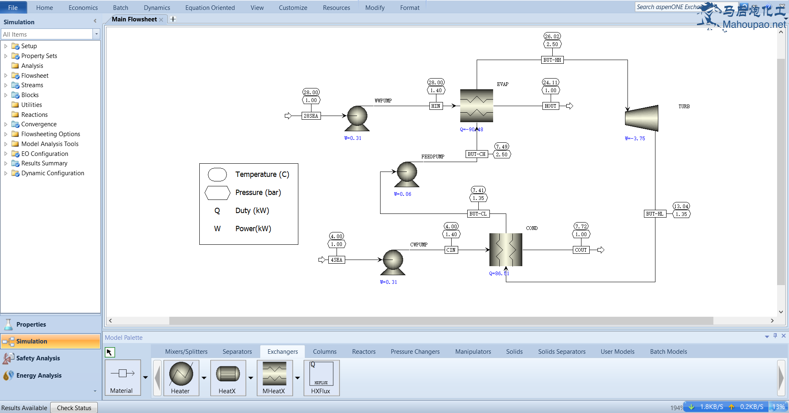Switch to Columns palette tab
The width and height of the screenshot is (789, 413).
(x=325, y=351)
